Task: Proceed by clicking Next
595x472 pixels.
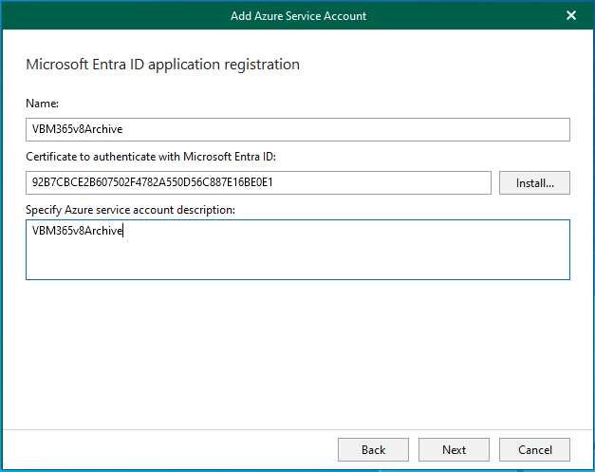Action: tap(454, 449)
